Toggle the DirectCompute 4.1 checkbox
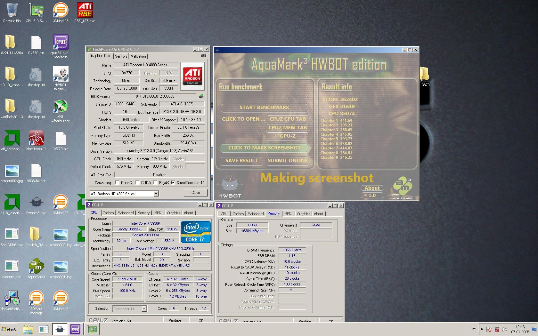The height and width of the screenshot is (336, 538). 173,183
